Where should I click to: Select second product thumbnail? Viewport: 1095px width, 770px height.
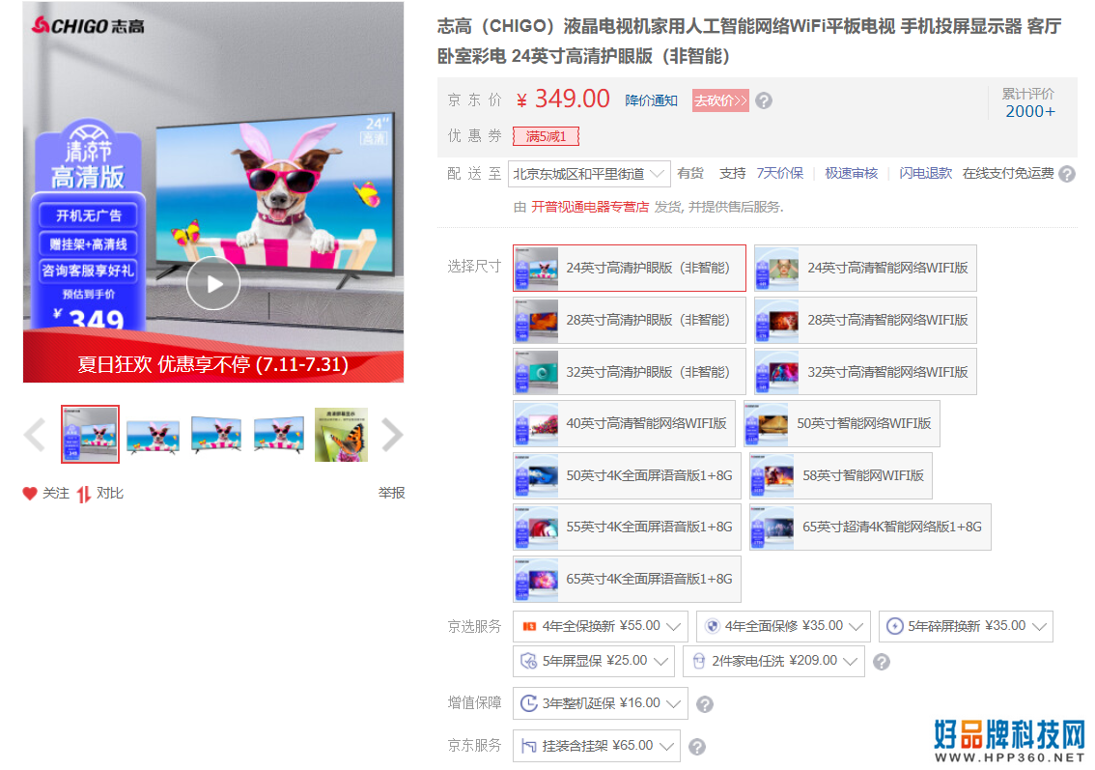153,435
